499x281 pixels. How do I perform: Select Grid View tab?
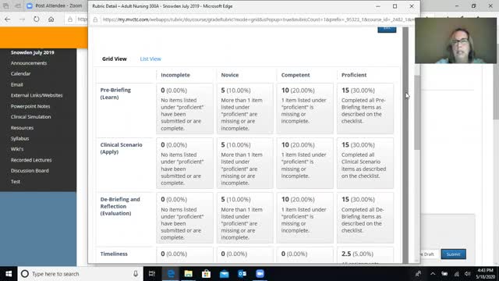point(115,59)
